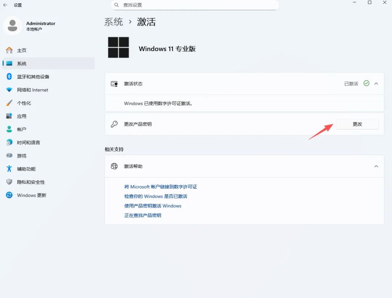392x298 pixels.
Task: Click the Administrator account name
Action: click(x=41, y=23)
